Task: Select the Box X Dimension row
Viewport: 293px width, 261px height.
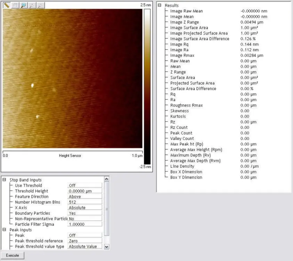Action: click(x=213, y=172)
